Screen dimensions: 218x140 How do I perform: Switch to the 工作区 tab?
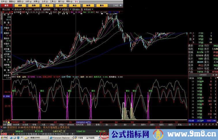point(115,5)
